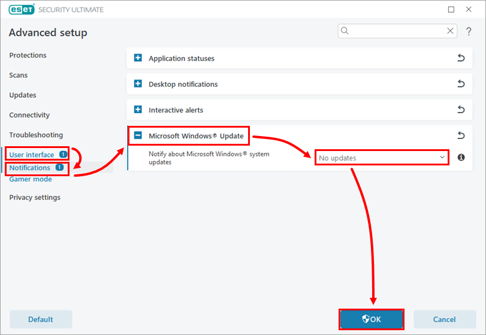Reset the Microsoft Windows Update section
The height and width of the screenshot is (335, 486).
click(x=461, y=136)
